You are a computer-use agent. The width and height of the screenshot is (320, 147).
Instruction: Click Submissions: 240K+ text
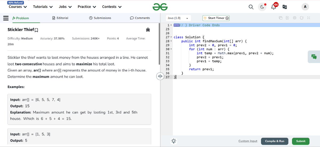coord(86,38)
